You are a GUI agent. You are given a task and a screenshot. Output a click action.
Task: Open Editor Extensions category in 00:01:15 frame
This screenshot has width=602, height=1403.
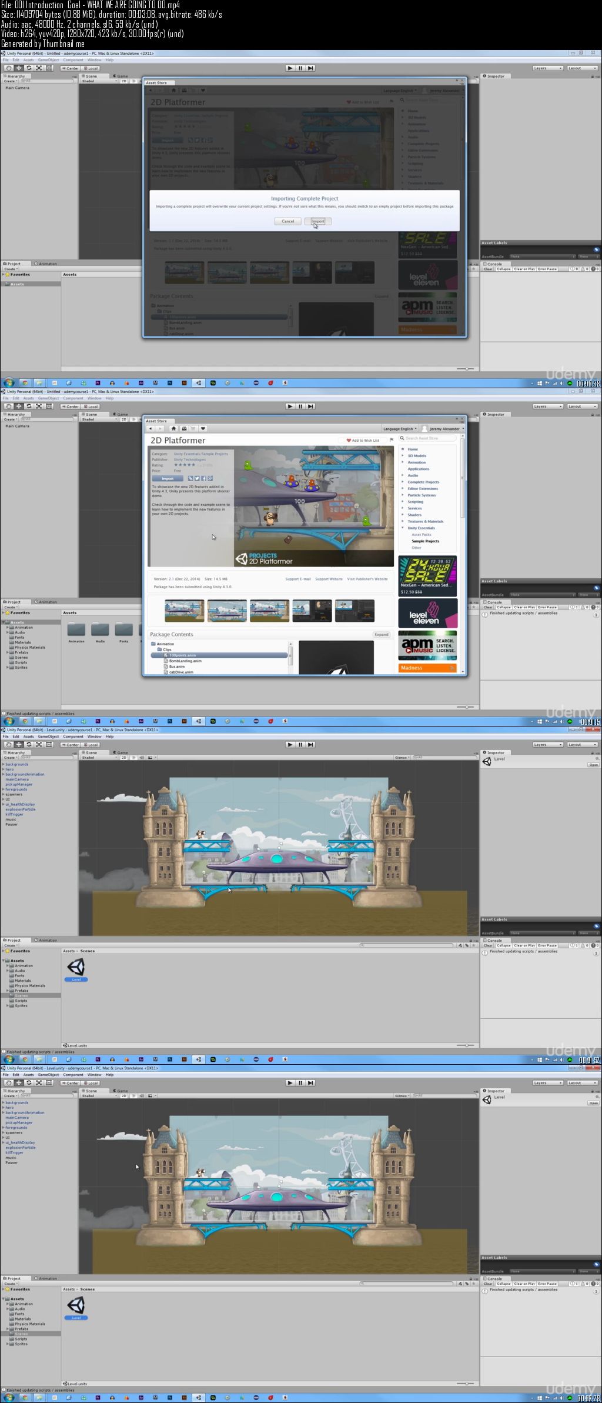point(423,488)
